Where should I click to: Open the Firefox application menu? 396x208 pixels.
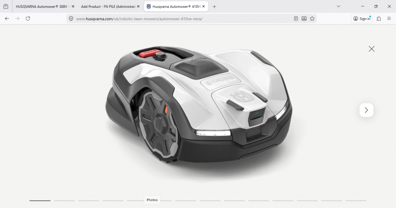click(389, 18)
